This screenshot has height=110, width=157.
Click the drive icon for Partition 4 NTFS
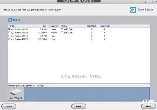(13, 39)
